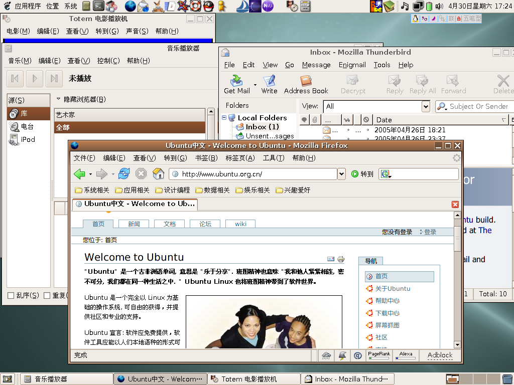
Task: Close the Firefox tab with red X
Action: pos(455,205)
